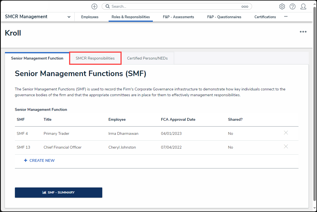Go to the Employees menu
317x212 pixels.
point(90,17)
